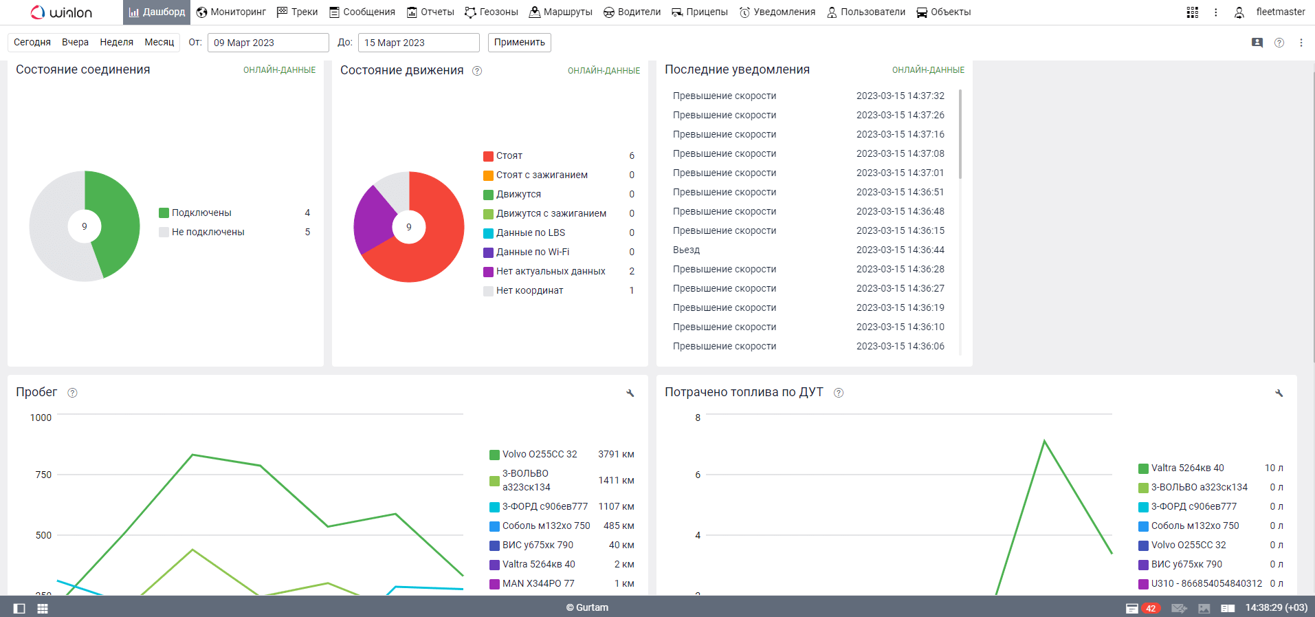Click the panel layout icon in bottom bar
Screen dimensions: 1315x617
pos(19,608)
